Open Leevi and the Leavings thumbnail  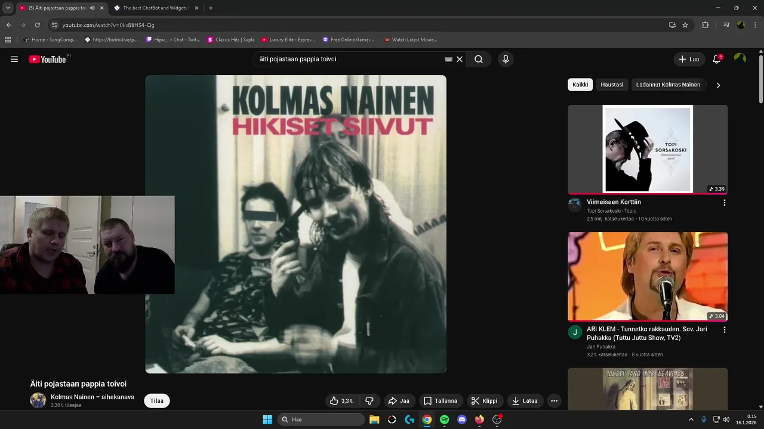(x=648, y=388)
